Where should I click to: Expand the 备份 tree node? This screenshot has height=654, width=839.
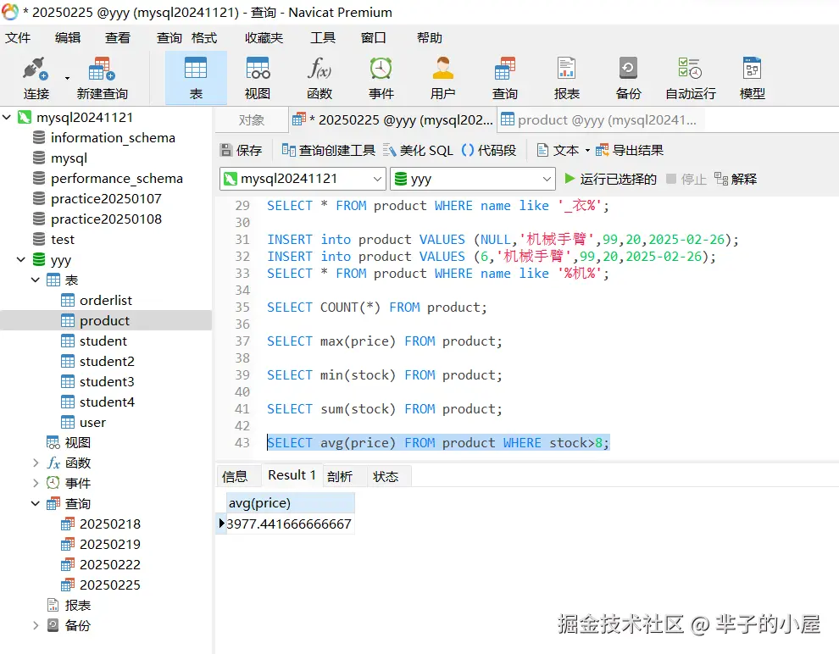(36, 625)
